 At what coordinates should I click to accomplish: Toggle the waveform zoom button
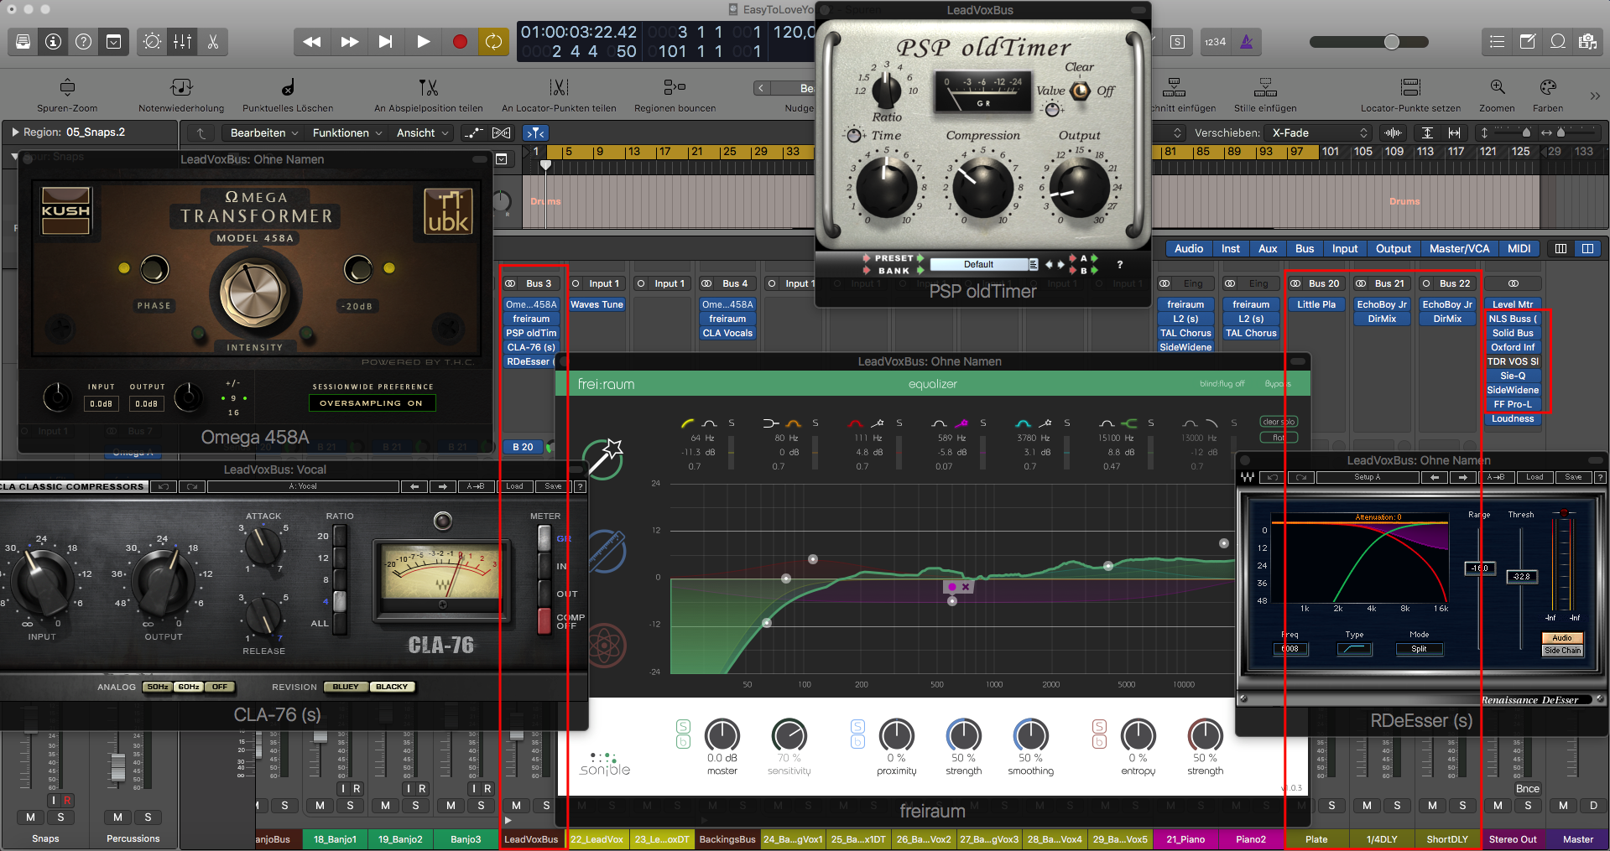(x=1393, y=132)
